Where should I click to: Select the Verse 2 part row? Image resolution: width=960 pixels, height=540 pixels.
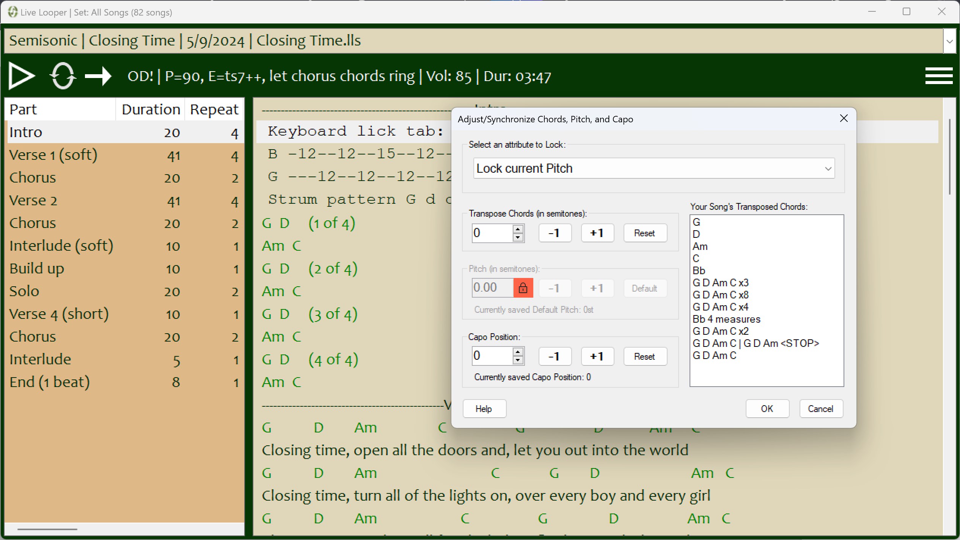pos(124,200)
